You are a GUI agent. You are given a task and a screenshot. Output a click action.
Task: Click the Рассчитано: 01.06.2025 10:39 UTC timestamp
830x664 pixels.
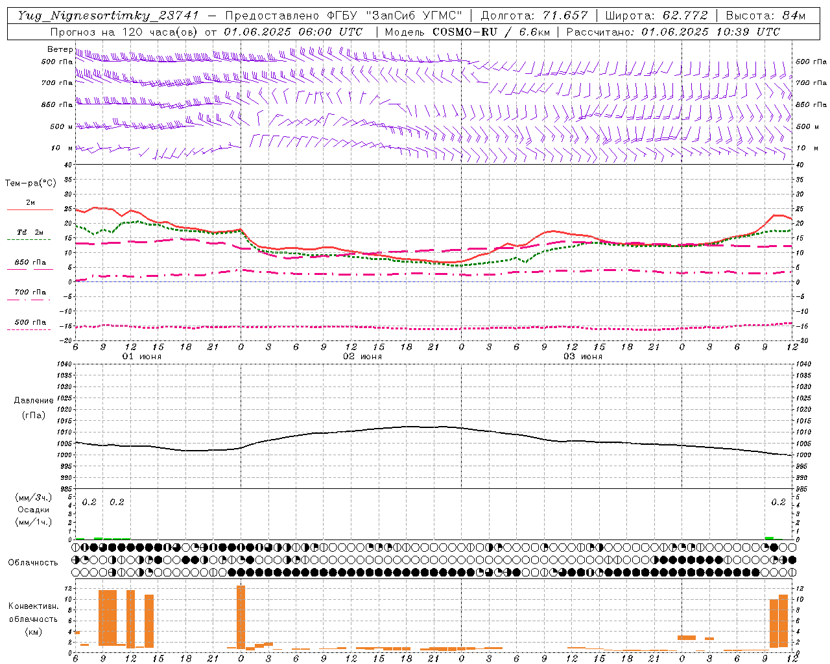click(x=673, y=32)
